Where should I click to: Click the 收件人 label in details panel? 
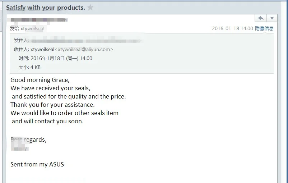21,50
